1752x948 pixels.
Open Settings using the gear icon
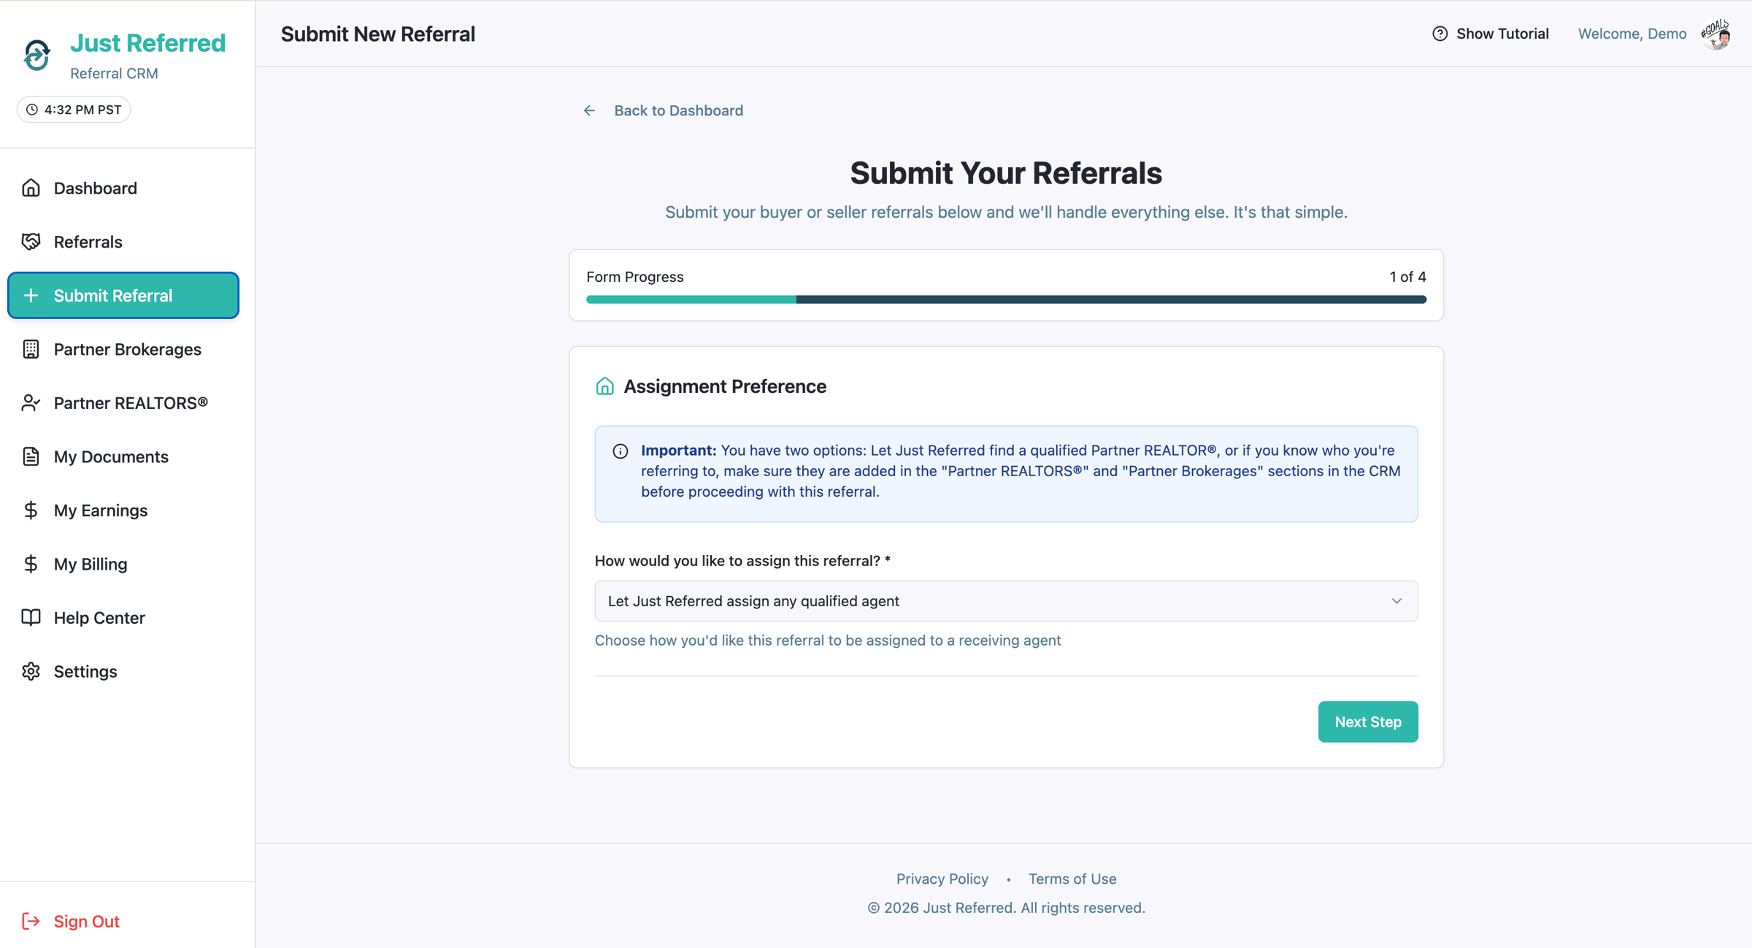(31, 670)
